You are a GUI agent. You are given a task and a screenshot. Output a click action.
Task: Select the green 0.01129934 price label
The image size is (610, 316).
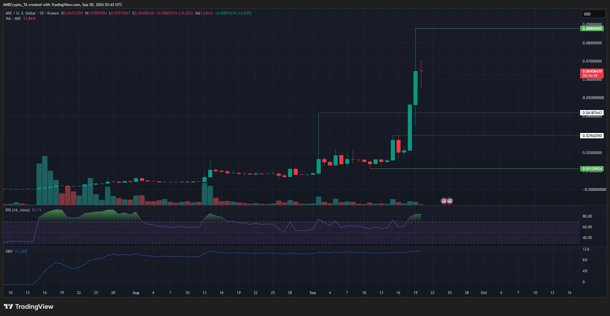592,169
